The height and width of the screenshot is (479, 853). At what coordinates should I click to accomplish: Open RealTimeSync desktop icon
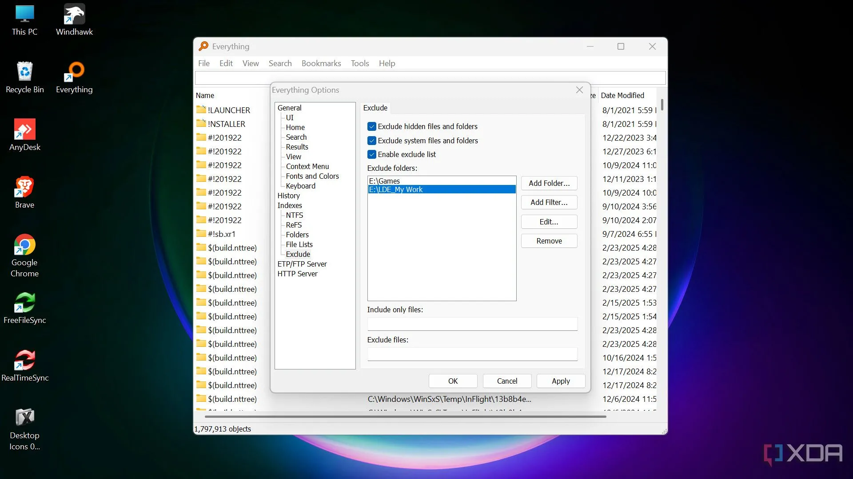(x=24, y=366)
